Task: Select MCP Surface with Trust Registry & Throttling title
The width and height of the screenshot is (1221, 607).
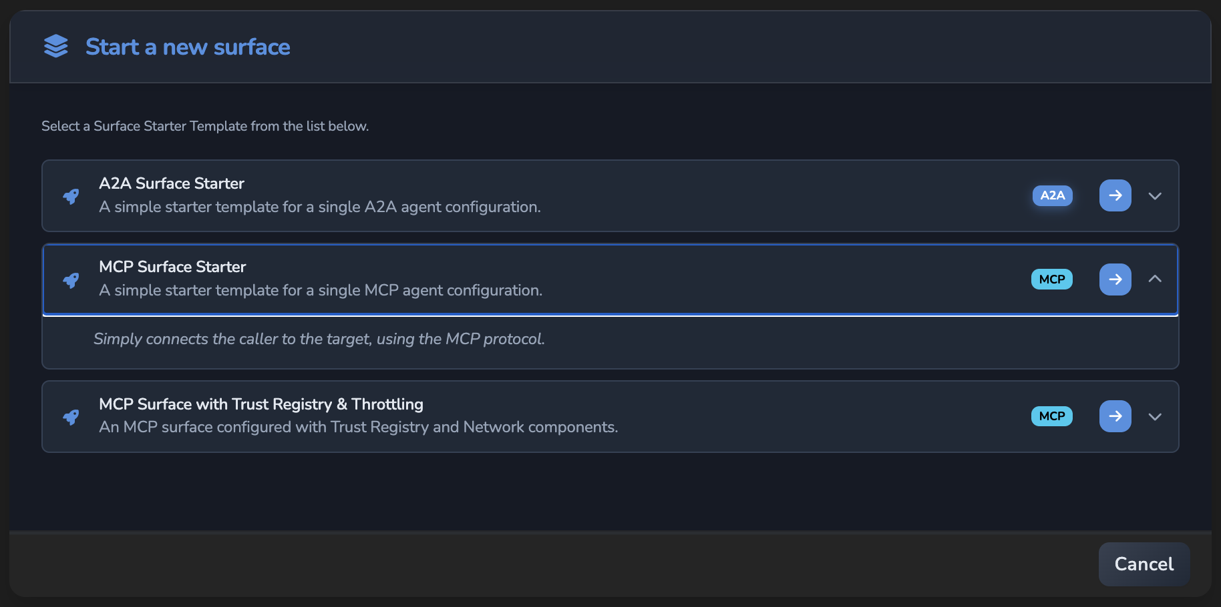Action: [261, 404]
